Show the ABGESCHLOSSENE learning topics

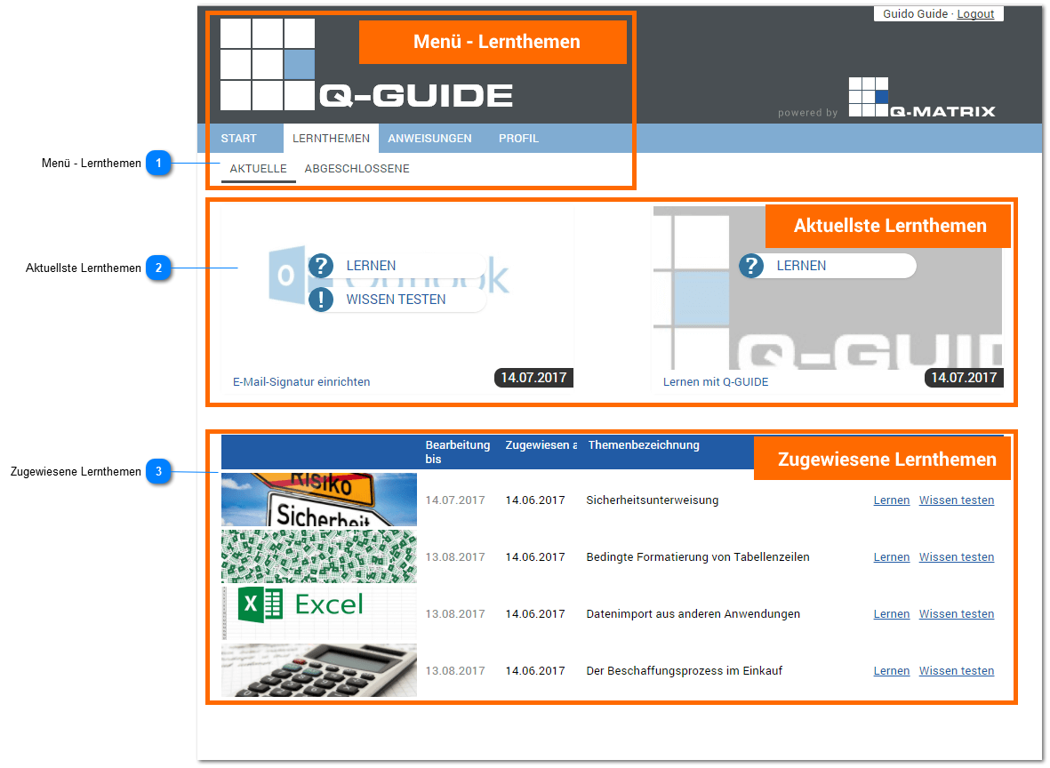pos(357,169)
